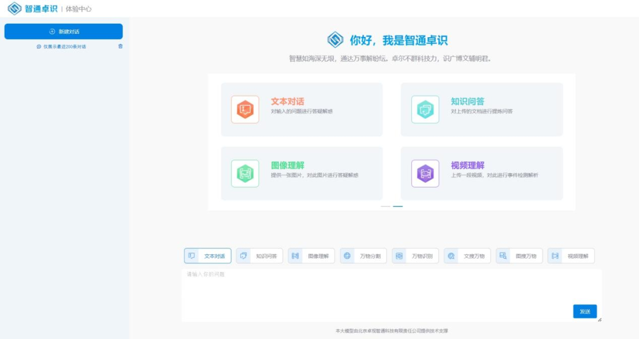Click the plus icon in 新建对话 button

pyautogui.click(x=51, y=31)
